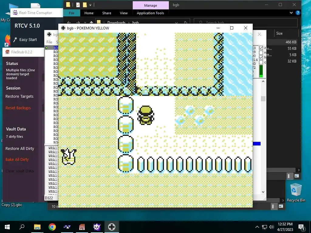This screenshot has width=311, height=233.
Task: Click Restore Targets in FileStub
Action: 19,96
